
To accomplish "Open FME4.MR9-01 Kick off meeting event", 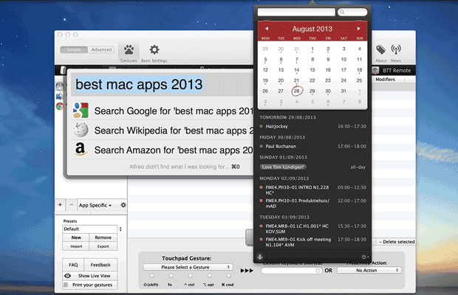I will point(312,242).
